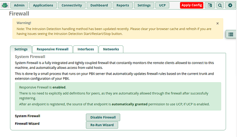Open the gear settings icon

tap(230, 5)
